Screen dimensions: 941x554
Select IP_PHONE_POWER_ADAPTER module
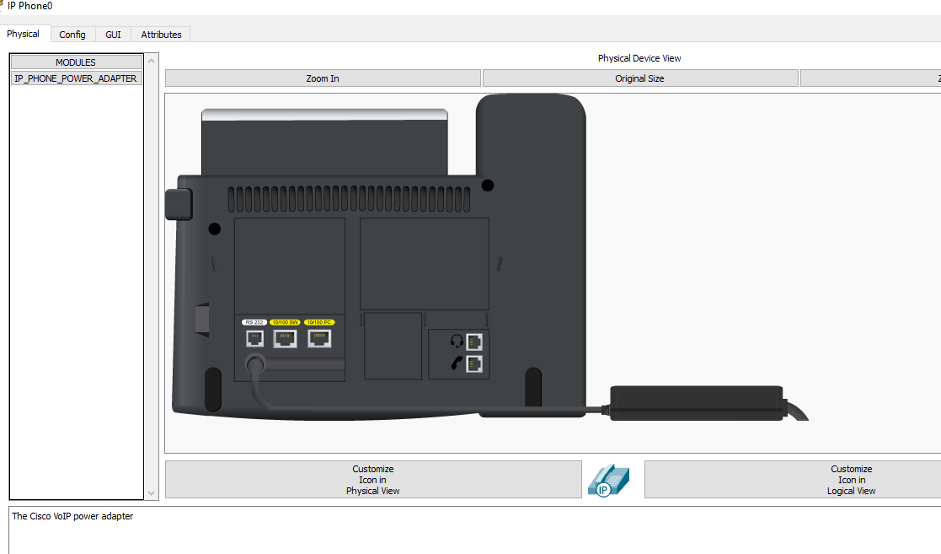click(76, 78)
